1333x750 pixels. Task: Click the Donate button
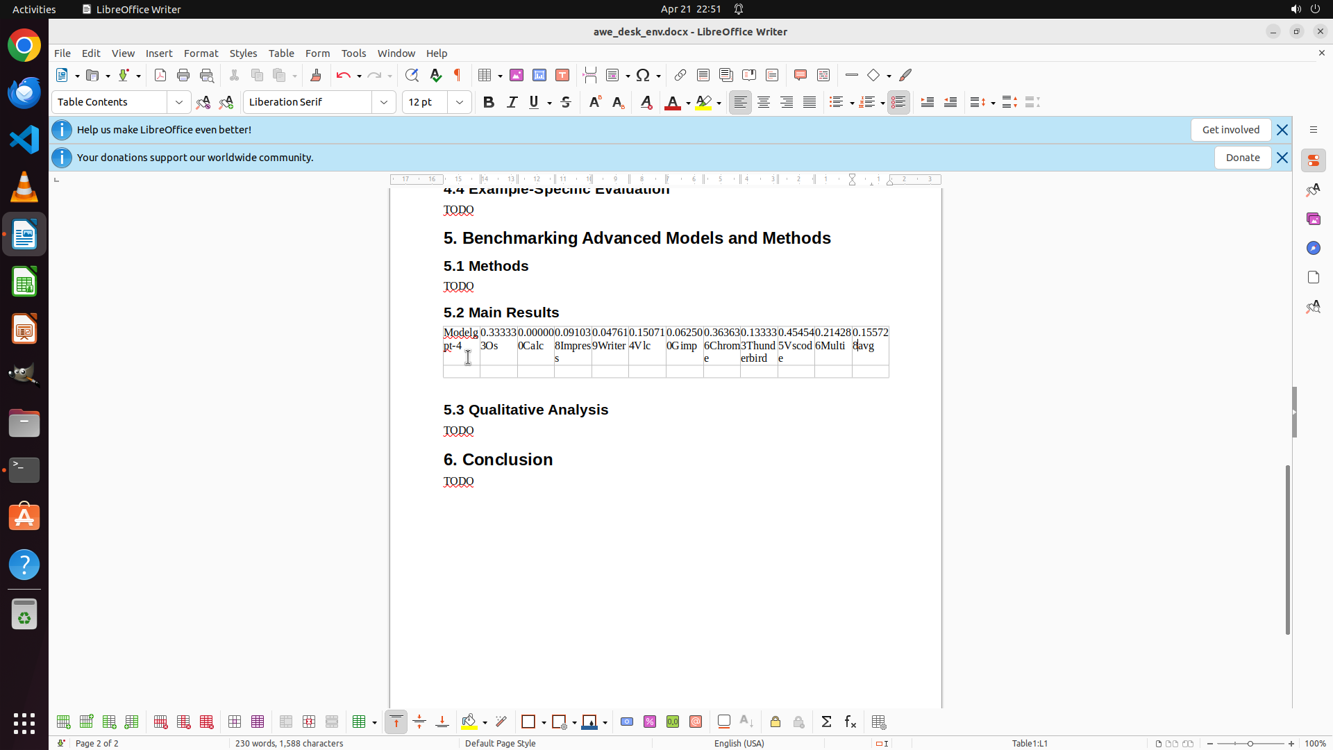(1242, 158)
